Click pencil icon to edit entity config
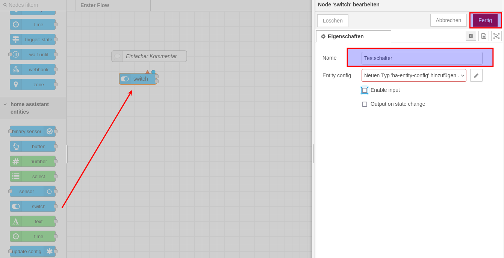Viewport: 504px width, 258px height. pos(476,75)
